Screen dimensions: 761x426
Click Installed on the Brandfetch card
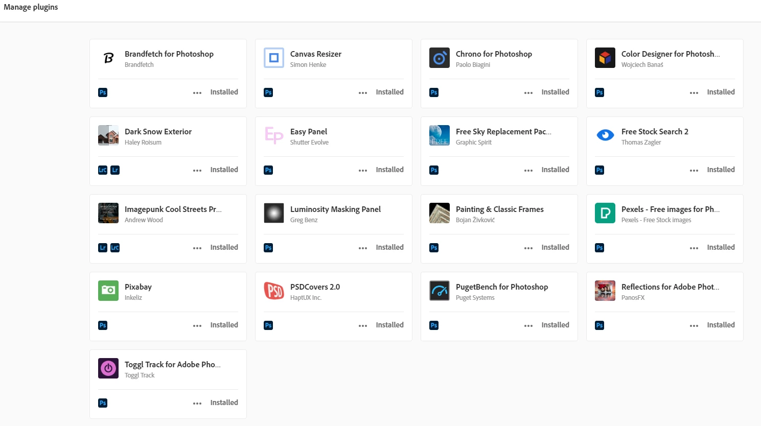pyautogui.click(x=224, y=92)
